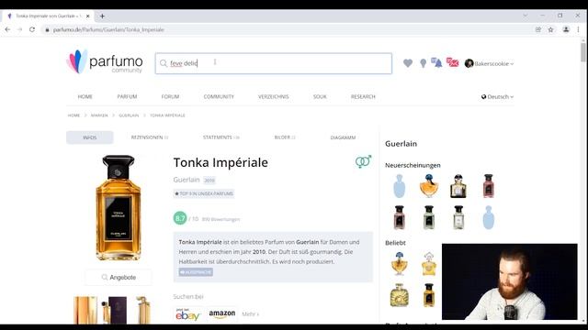Open the Deutsch language dropdown
Screen dimensions: 588x330
point(497,96)
